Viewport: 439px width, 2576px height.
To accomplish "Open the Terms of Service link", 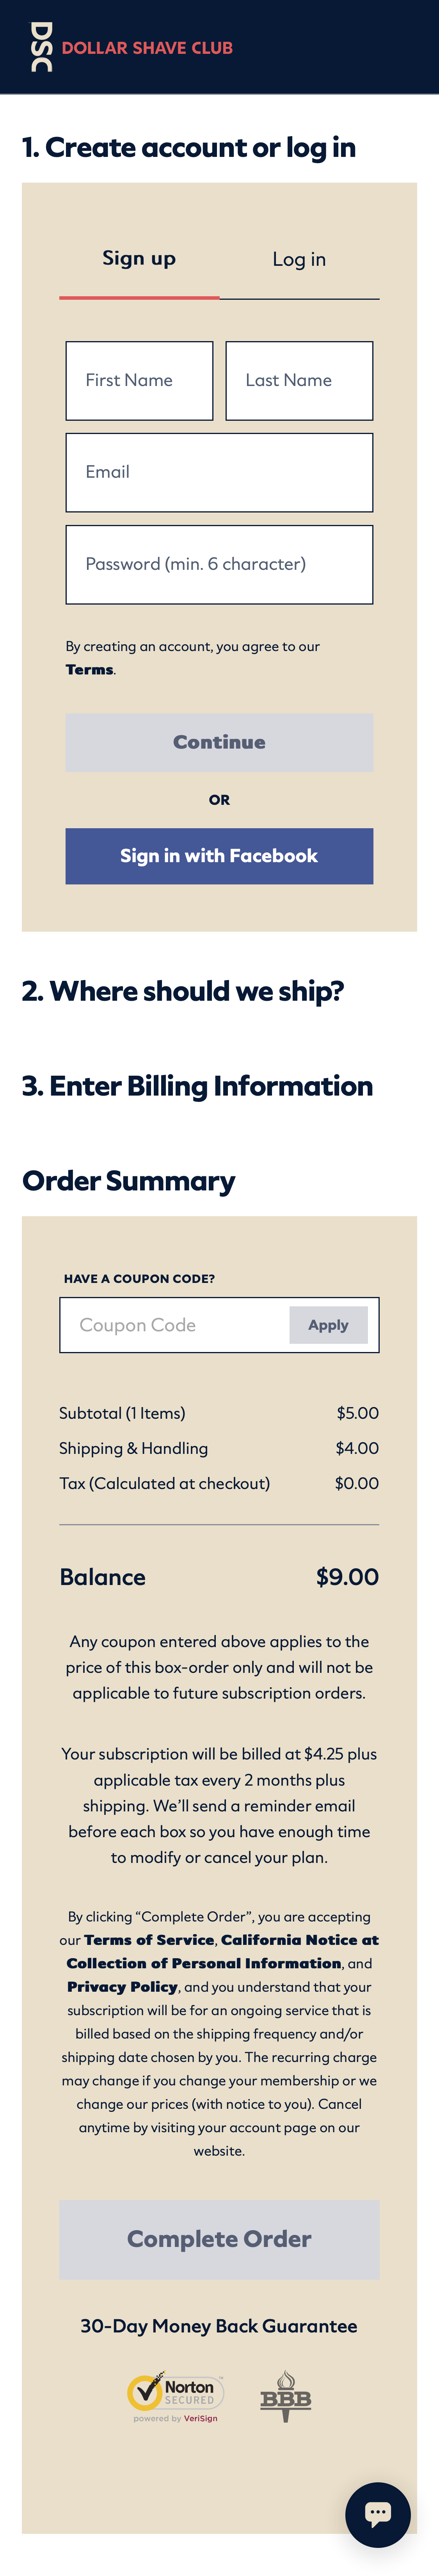I will [149, 1940].
